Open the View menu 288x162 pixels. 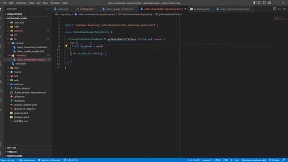tap(31, 3)
